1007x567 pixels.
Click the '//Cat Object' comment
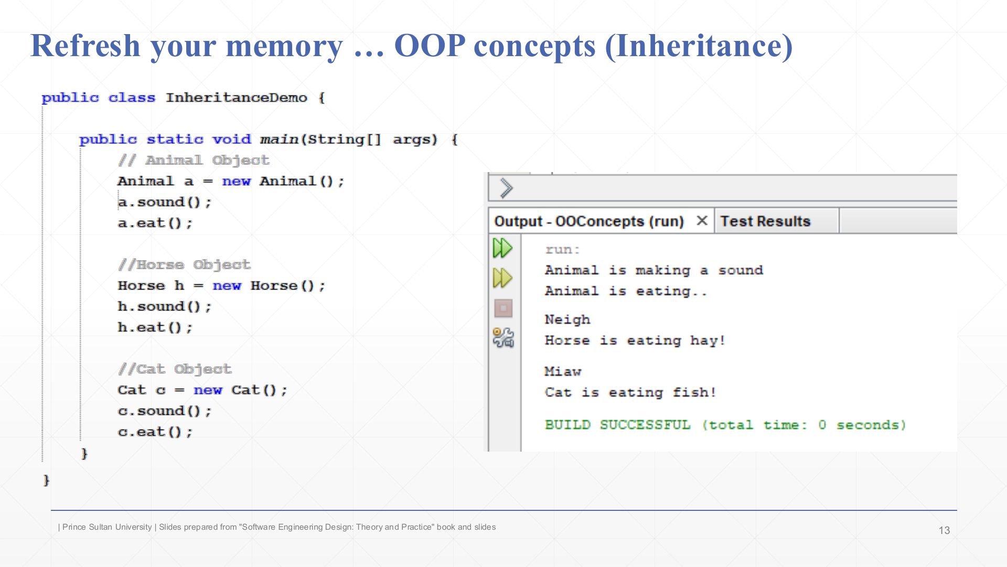click(175, 369)
